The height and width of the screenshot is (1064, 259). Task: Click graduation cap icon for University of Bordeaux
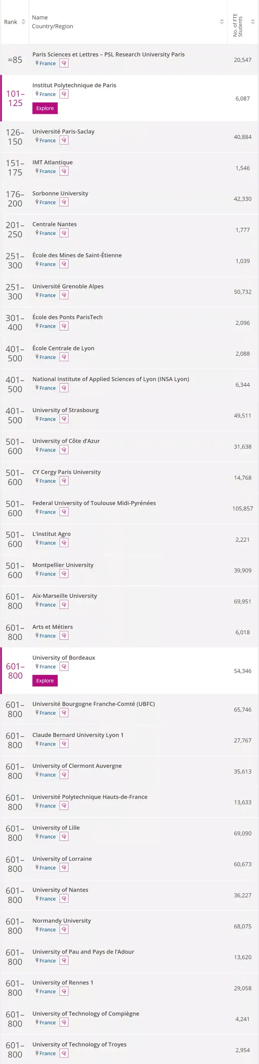coord(64,666)
